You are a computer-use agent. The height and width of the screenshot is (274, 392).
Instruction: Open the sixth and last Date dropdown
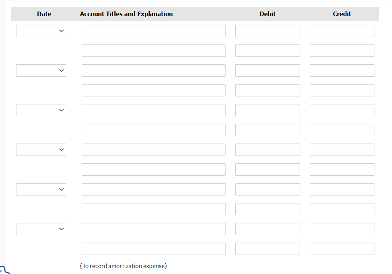click(41, 229)
